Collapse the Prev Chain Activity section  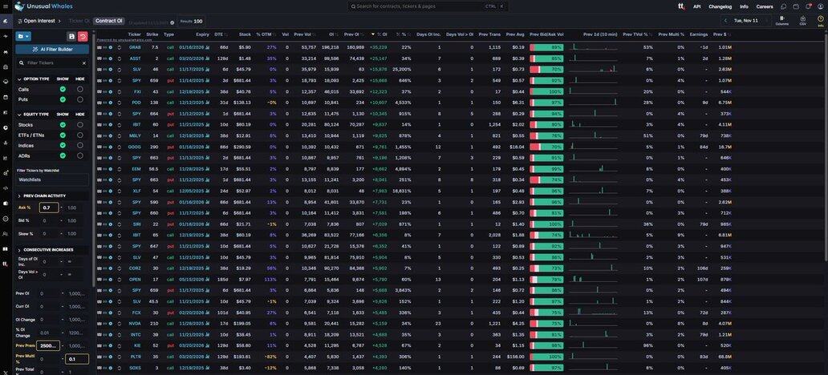[19, 196]
